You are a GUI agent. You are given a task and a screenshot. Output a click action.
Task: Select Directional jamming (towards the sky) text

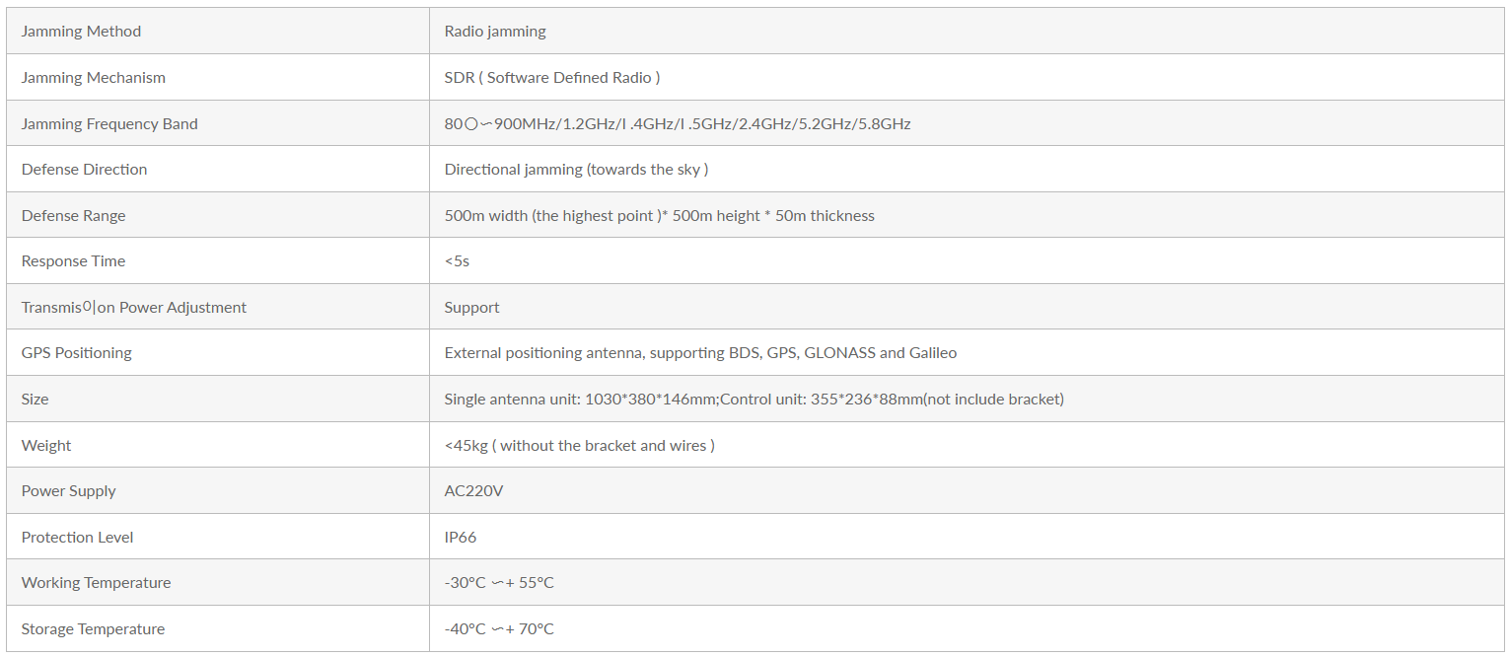pos(576,170)
